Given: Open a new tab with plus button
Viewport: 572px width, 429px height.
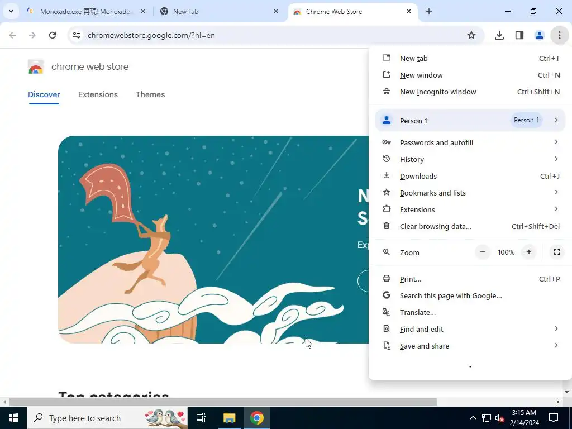Looking at the screenshot, I should (x=429, y=11).
